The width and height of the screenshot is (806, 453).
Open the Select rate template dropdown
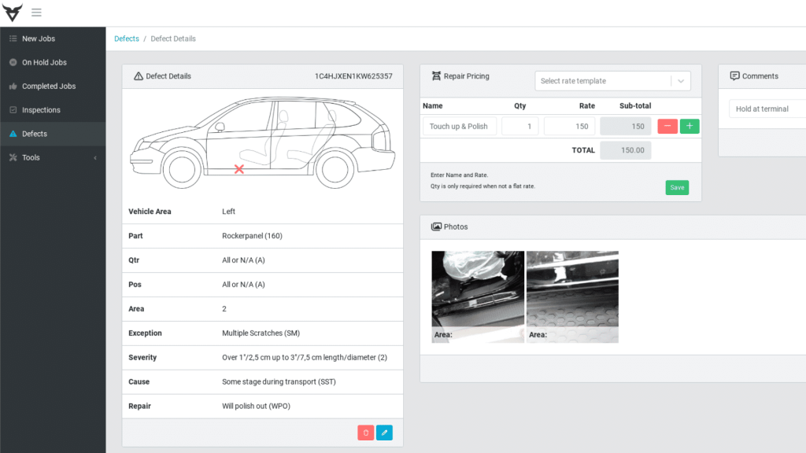click(x=612, y=81)
